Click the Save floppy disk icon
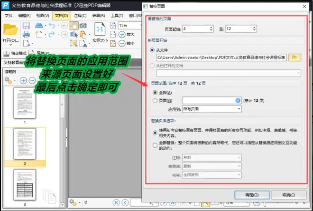Viewport: 313px width, 211px height. pyautogui.click(x=27, y=26)
